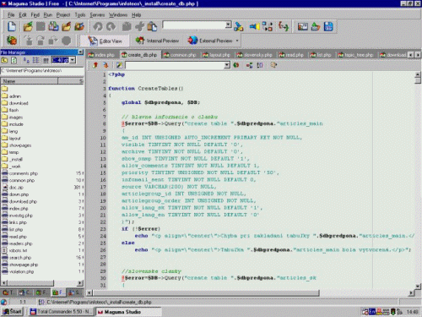This screenshot has width=422, height=317.
Task: Switch to Internal Preview
Action: click(157, 41)
